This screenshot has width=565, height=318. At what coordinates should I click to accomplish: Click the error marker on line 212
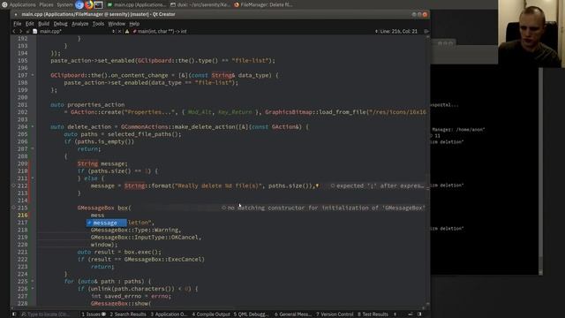tap(14, 185)
